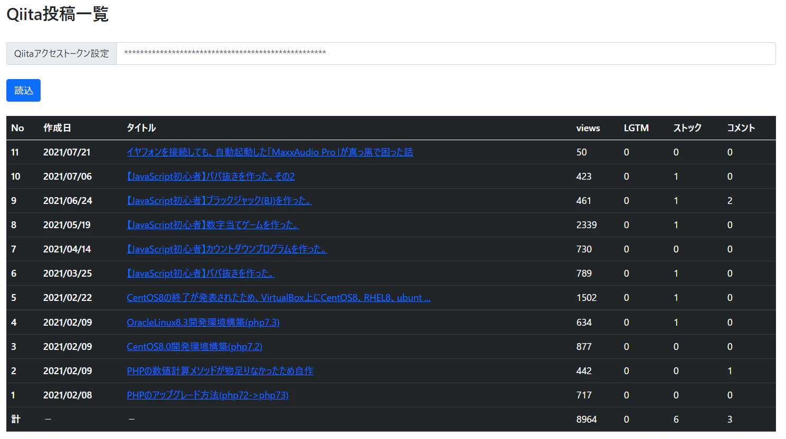Click the 読込 load button

(23, 90)
